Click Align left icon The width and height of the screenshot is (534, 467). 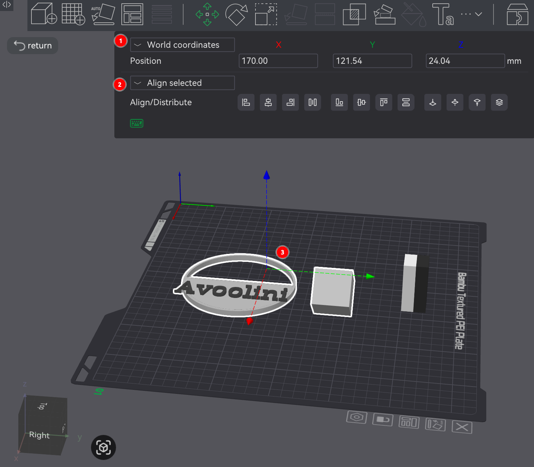click(246, 102)
